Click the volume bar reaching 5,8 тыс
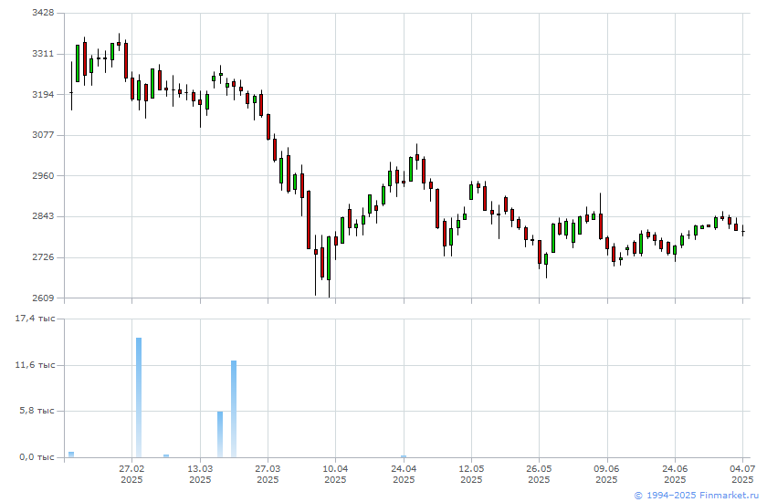This screenshot has height=502, width=767. (x=220, y=434)
